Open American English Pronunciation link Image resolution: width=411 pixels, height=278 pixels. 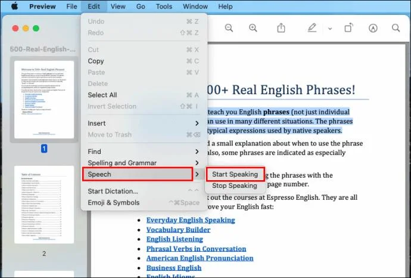click(200, 258)
